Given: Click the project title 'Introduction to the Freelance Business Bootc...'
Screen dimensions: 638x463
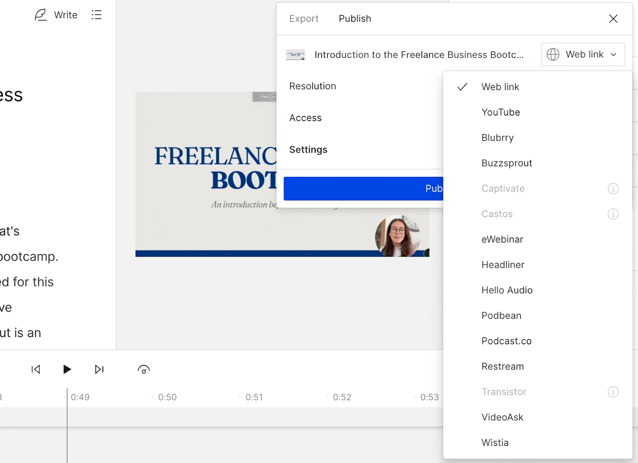Looking at the screenshot, I should pos(419,55).
